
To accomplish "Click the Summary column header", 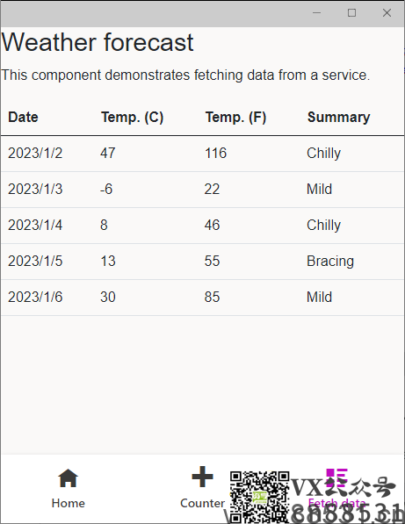I will click(x=339, y=118).
